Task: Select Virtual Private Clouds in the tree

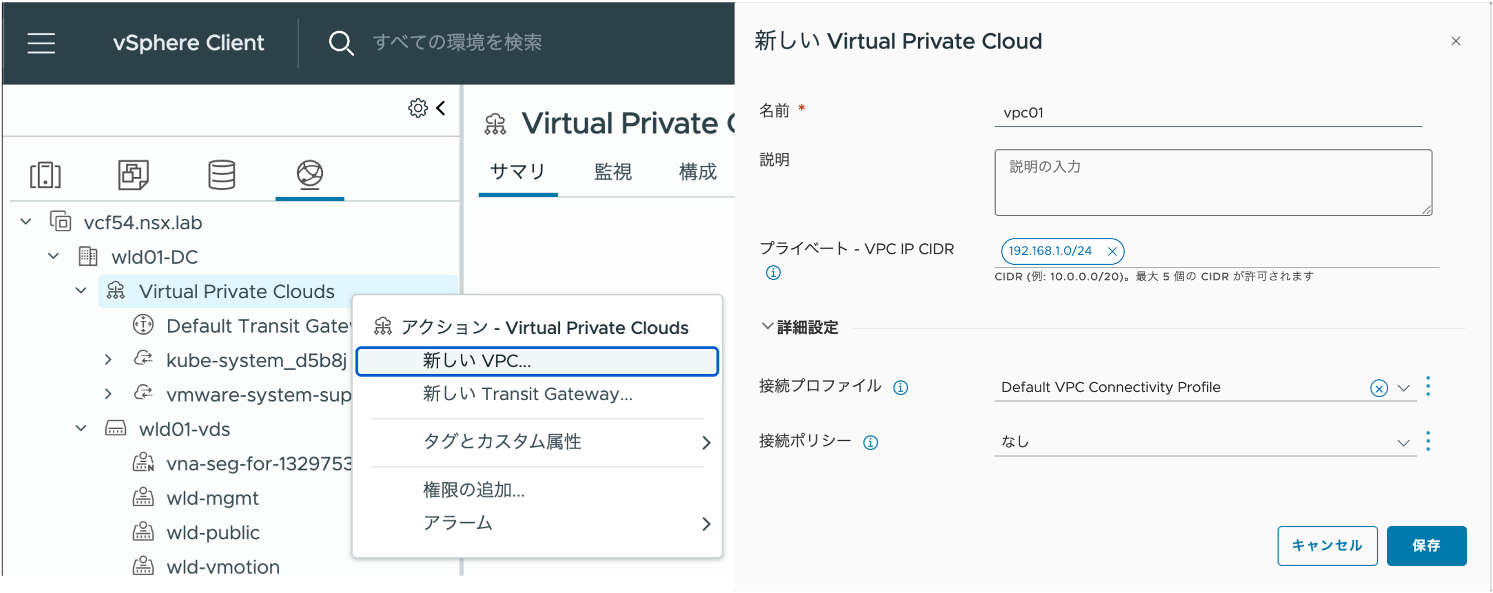Action: [236, 291]
